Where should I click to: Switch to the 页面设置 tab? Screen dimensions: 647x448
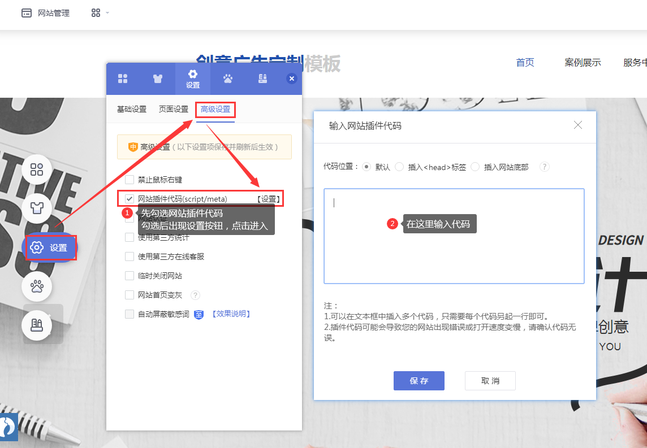pos(173,109)
